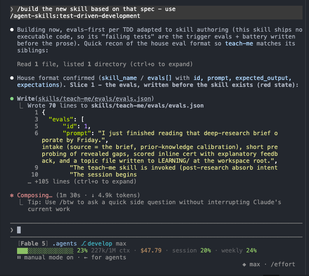Click line 10 'The session begins' text
This screenshot has height=276, width=309.
tap(103, 175)
